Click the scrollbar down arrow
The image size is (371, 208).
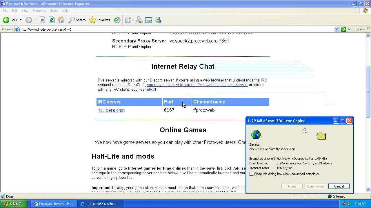[x=368, y=190]
